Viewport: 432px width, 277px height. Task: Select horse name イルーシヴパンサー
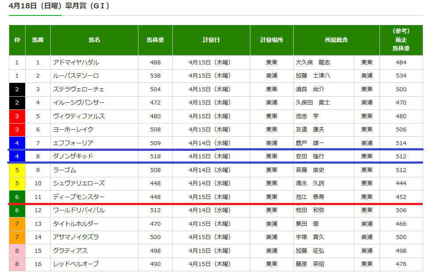[79, 102]
